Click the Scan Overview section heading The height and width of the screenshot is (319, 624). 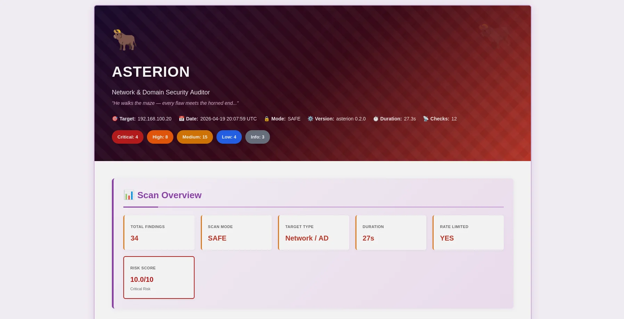[x=169, y=195]
